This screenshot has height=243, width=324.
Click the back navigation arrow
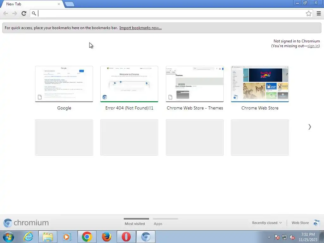pos(6,13)
